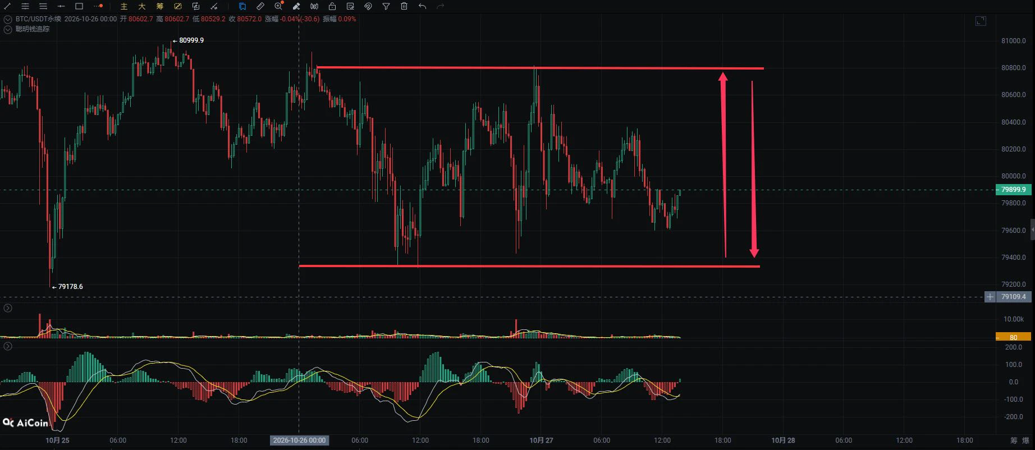Click the 10月 27 date axis label
This screenshot has height=450, width=1035.
click(x=541, y=440)
